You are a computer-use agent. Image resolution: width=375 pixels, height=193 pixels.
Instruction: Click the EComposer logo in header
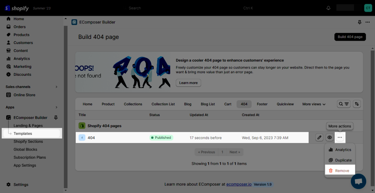74,22
